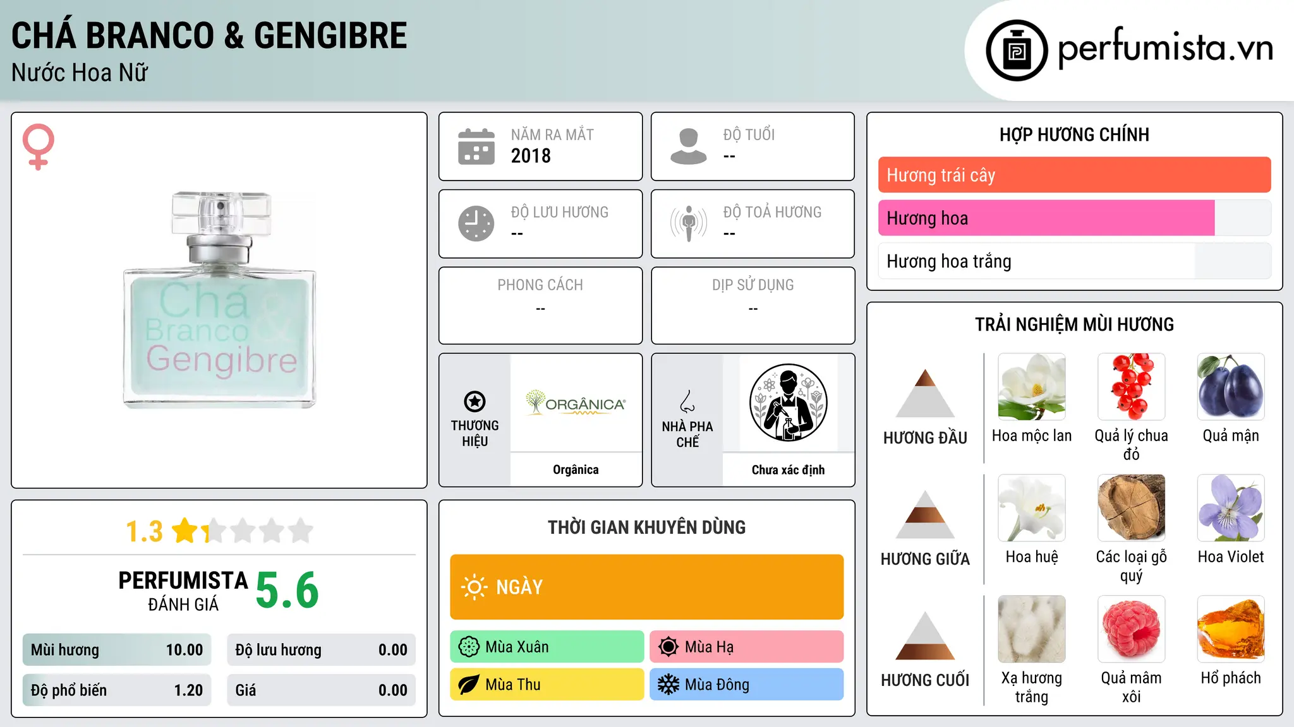Click the launch year value 2018
The width and height of the screenshot is (1294, 727).
click(x=531, y=156)
